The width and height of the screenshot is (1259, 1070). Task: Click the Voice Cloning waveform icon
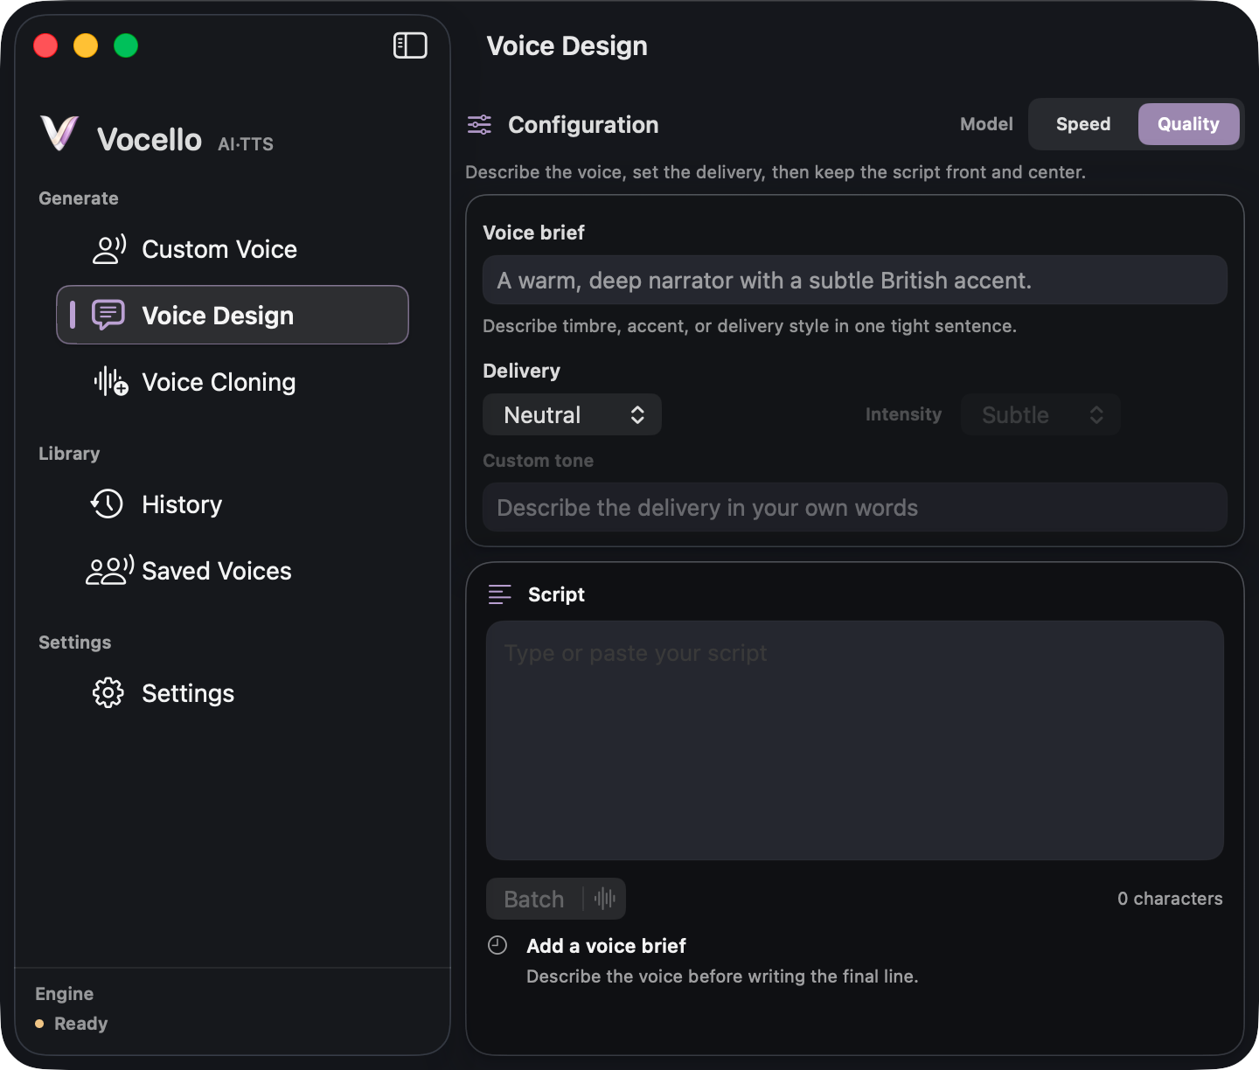pos(111,382)
